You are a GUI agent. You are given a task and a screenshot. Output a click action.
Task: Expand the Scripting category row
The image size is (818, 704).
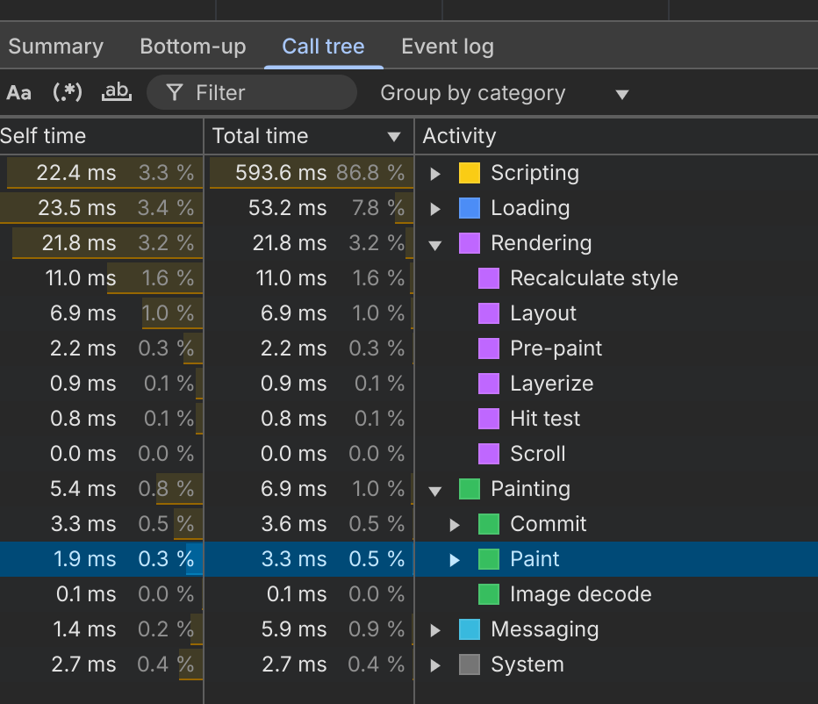point(435,174)
